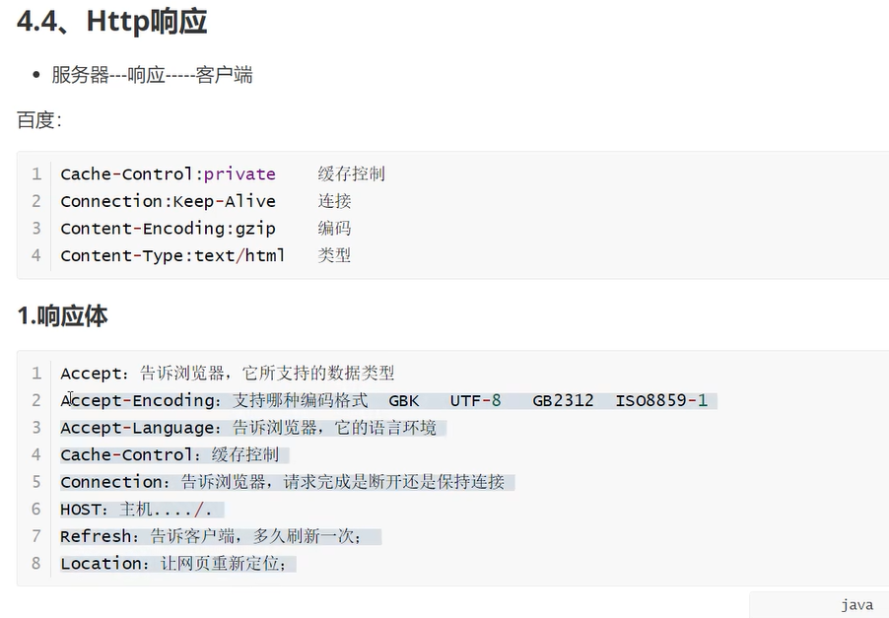Click the "4.4、Http响应" heading
Viewport: 889px width, 618px height.
112,22
